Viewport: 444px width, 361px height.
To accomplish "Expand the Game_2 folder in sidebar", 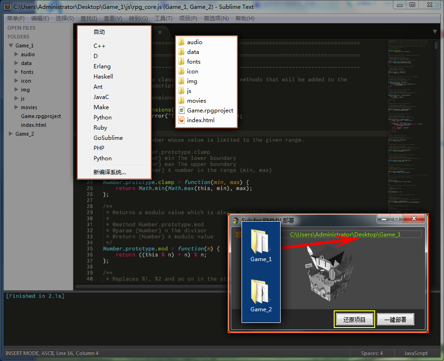I will pos(11,133).
